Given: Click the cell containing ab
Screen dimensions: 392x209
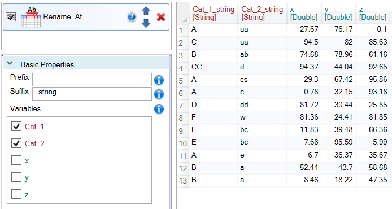Looking at the screenshot, I should point(262,54).
